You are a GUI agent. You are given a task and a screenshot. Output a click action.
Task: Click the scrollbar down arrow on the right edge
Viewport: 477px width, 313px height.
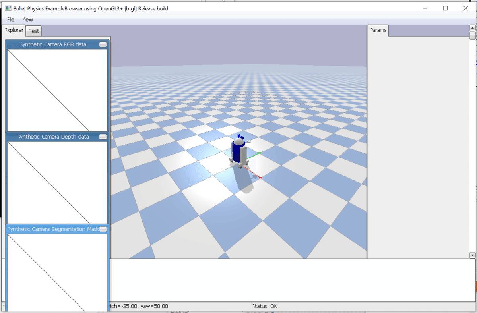[473, 254]
